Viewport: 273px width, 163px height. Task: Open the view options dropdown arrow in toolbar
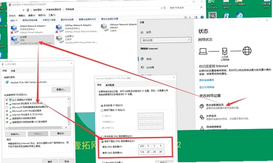click(x=190, y=17)
